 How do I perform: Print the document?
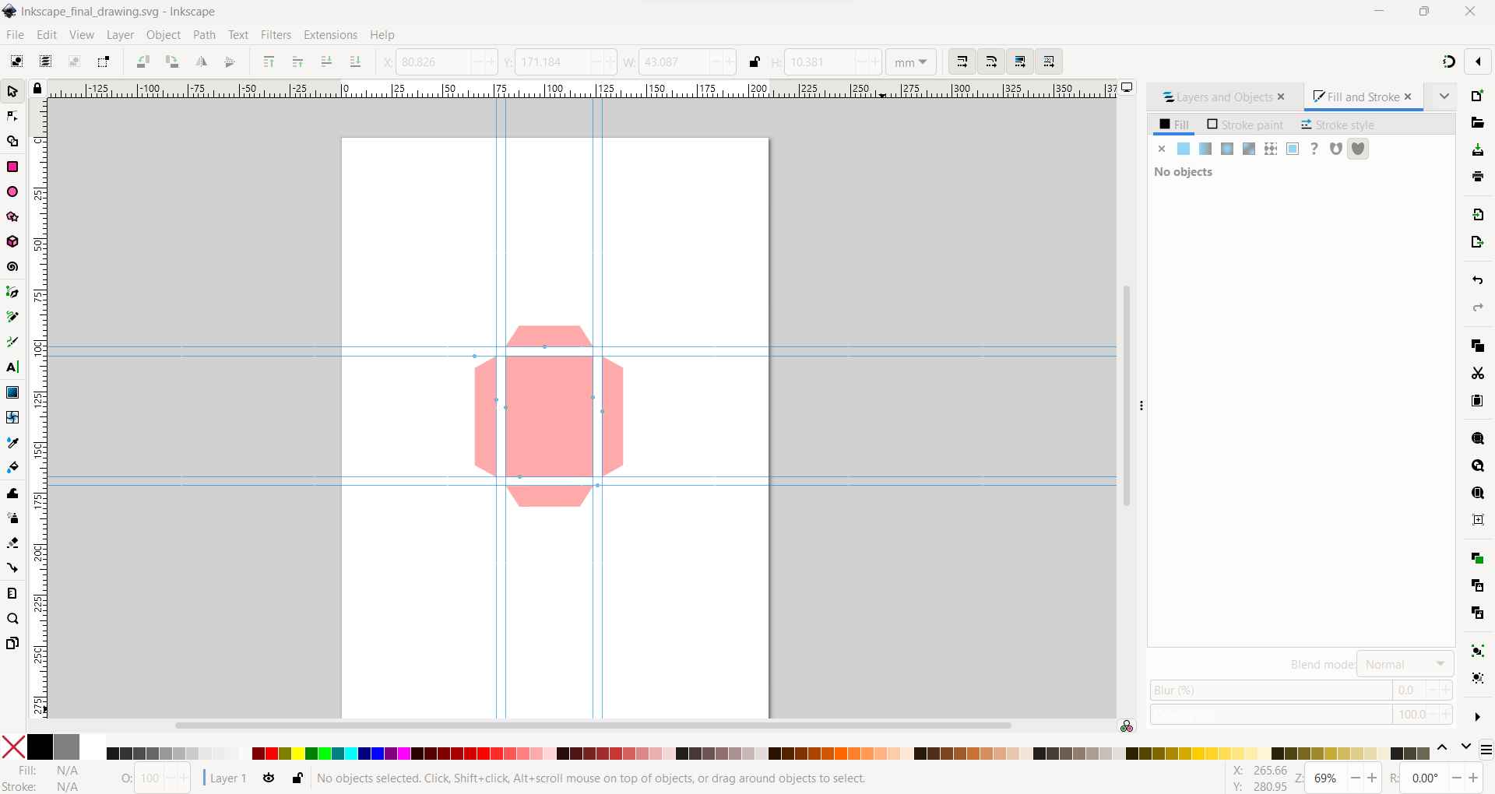coord(1478,177)
